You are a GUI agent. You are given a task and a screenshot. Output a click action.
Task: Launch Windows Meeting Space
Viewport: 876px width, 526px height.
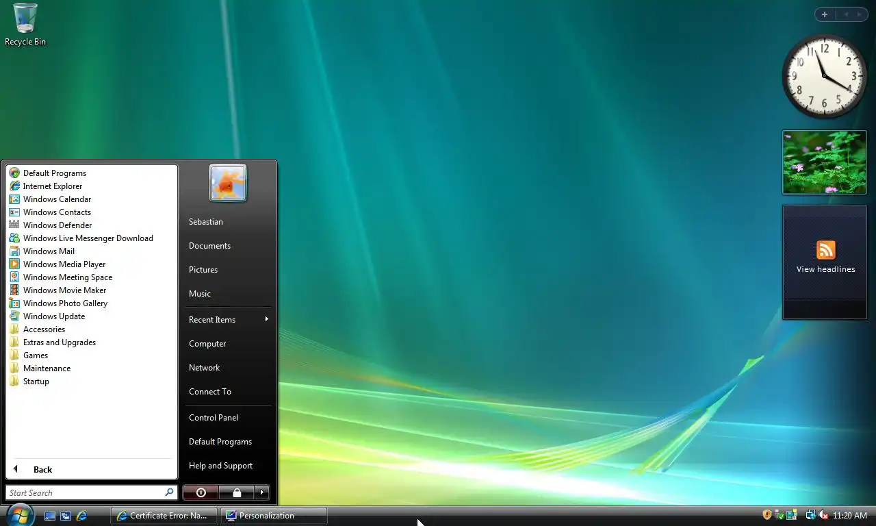pyautogui.click(x=92, y=277)
